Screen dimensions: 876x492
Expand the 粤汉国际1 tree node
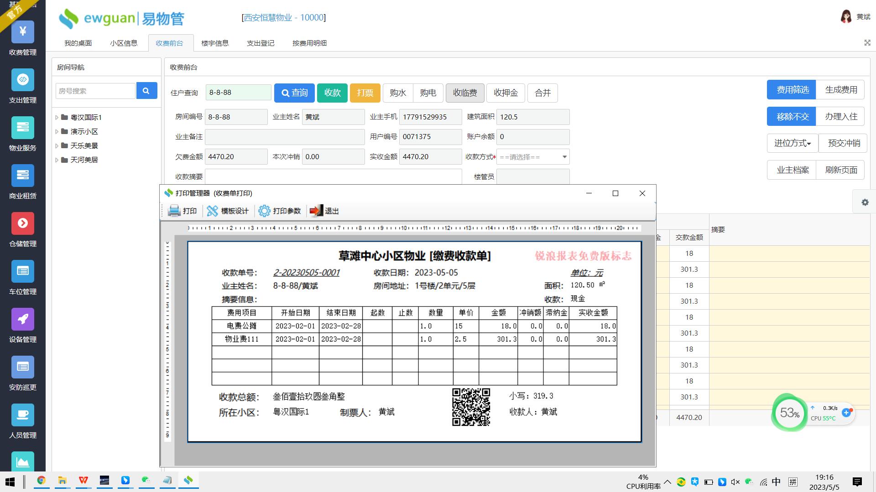click(57, 118)
